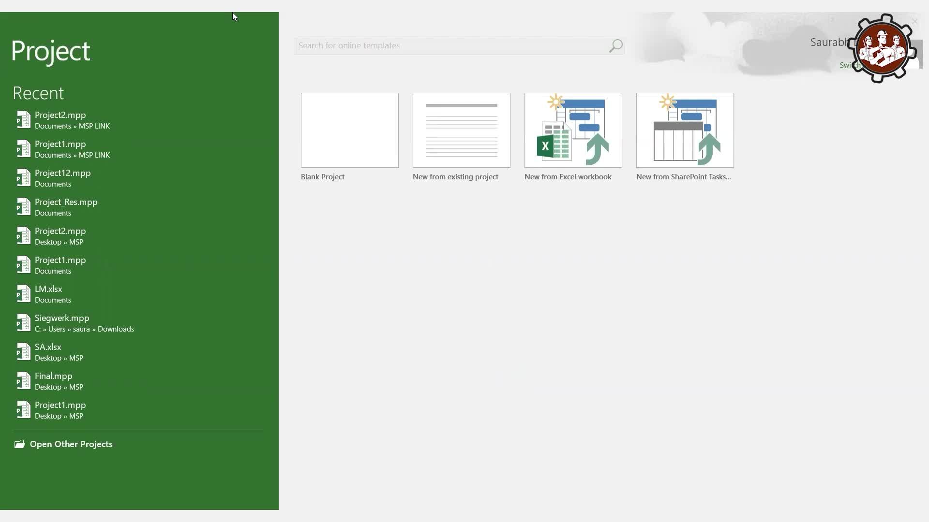929x522 pixels.
Task: Click the Project12.mpp file icon
Action: 23,178
